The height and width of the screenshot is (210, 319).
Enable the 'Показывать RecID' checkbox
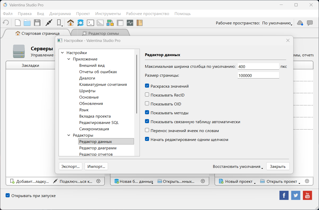point(147,95)
